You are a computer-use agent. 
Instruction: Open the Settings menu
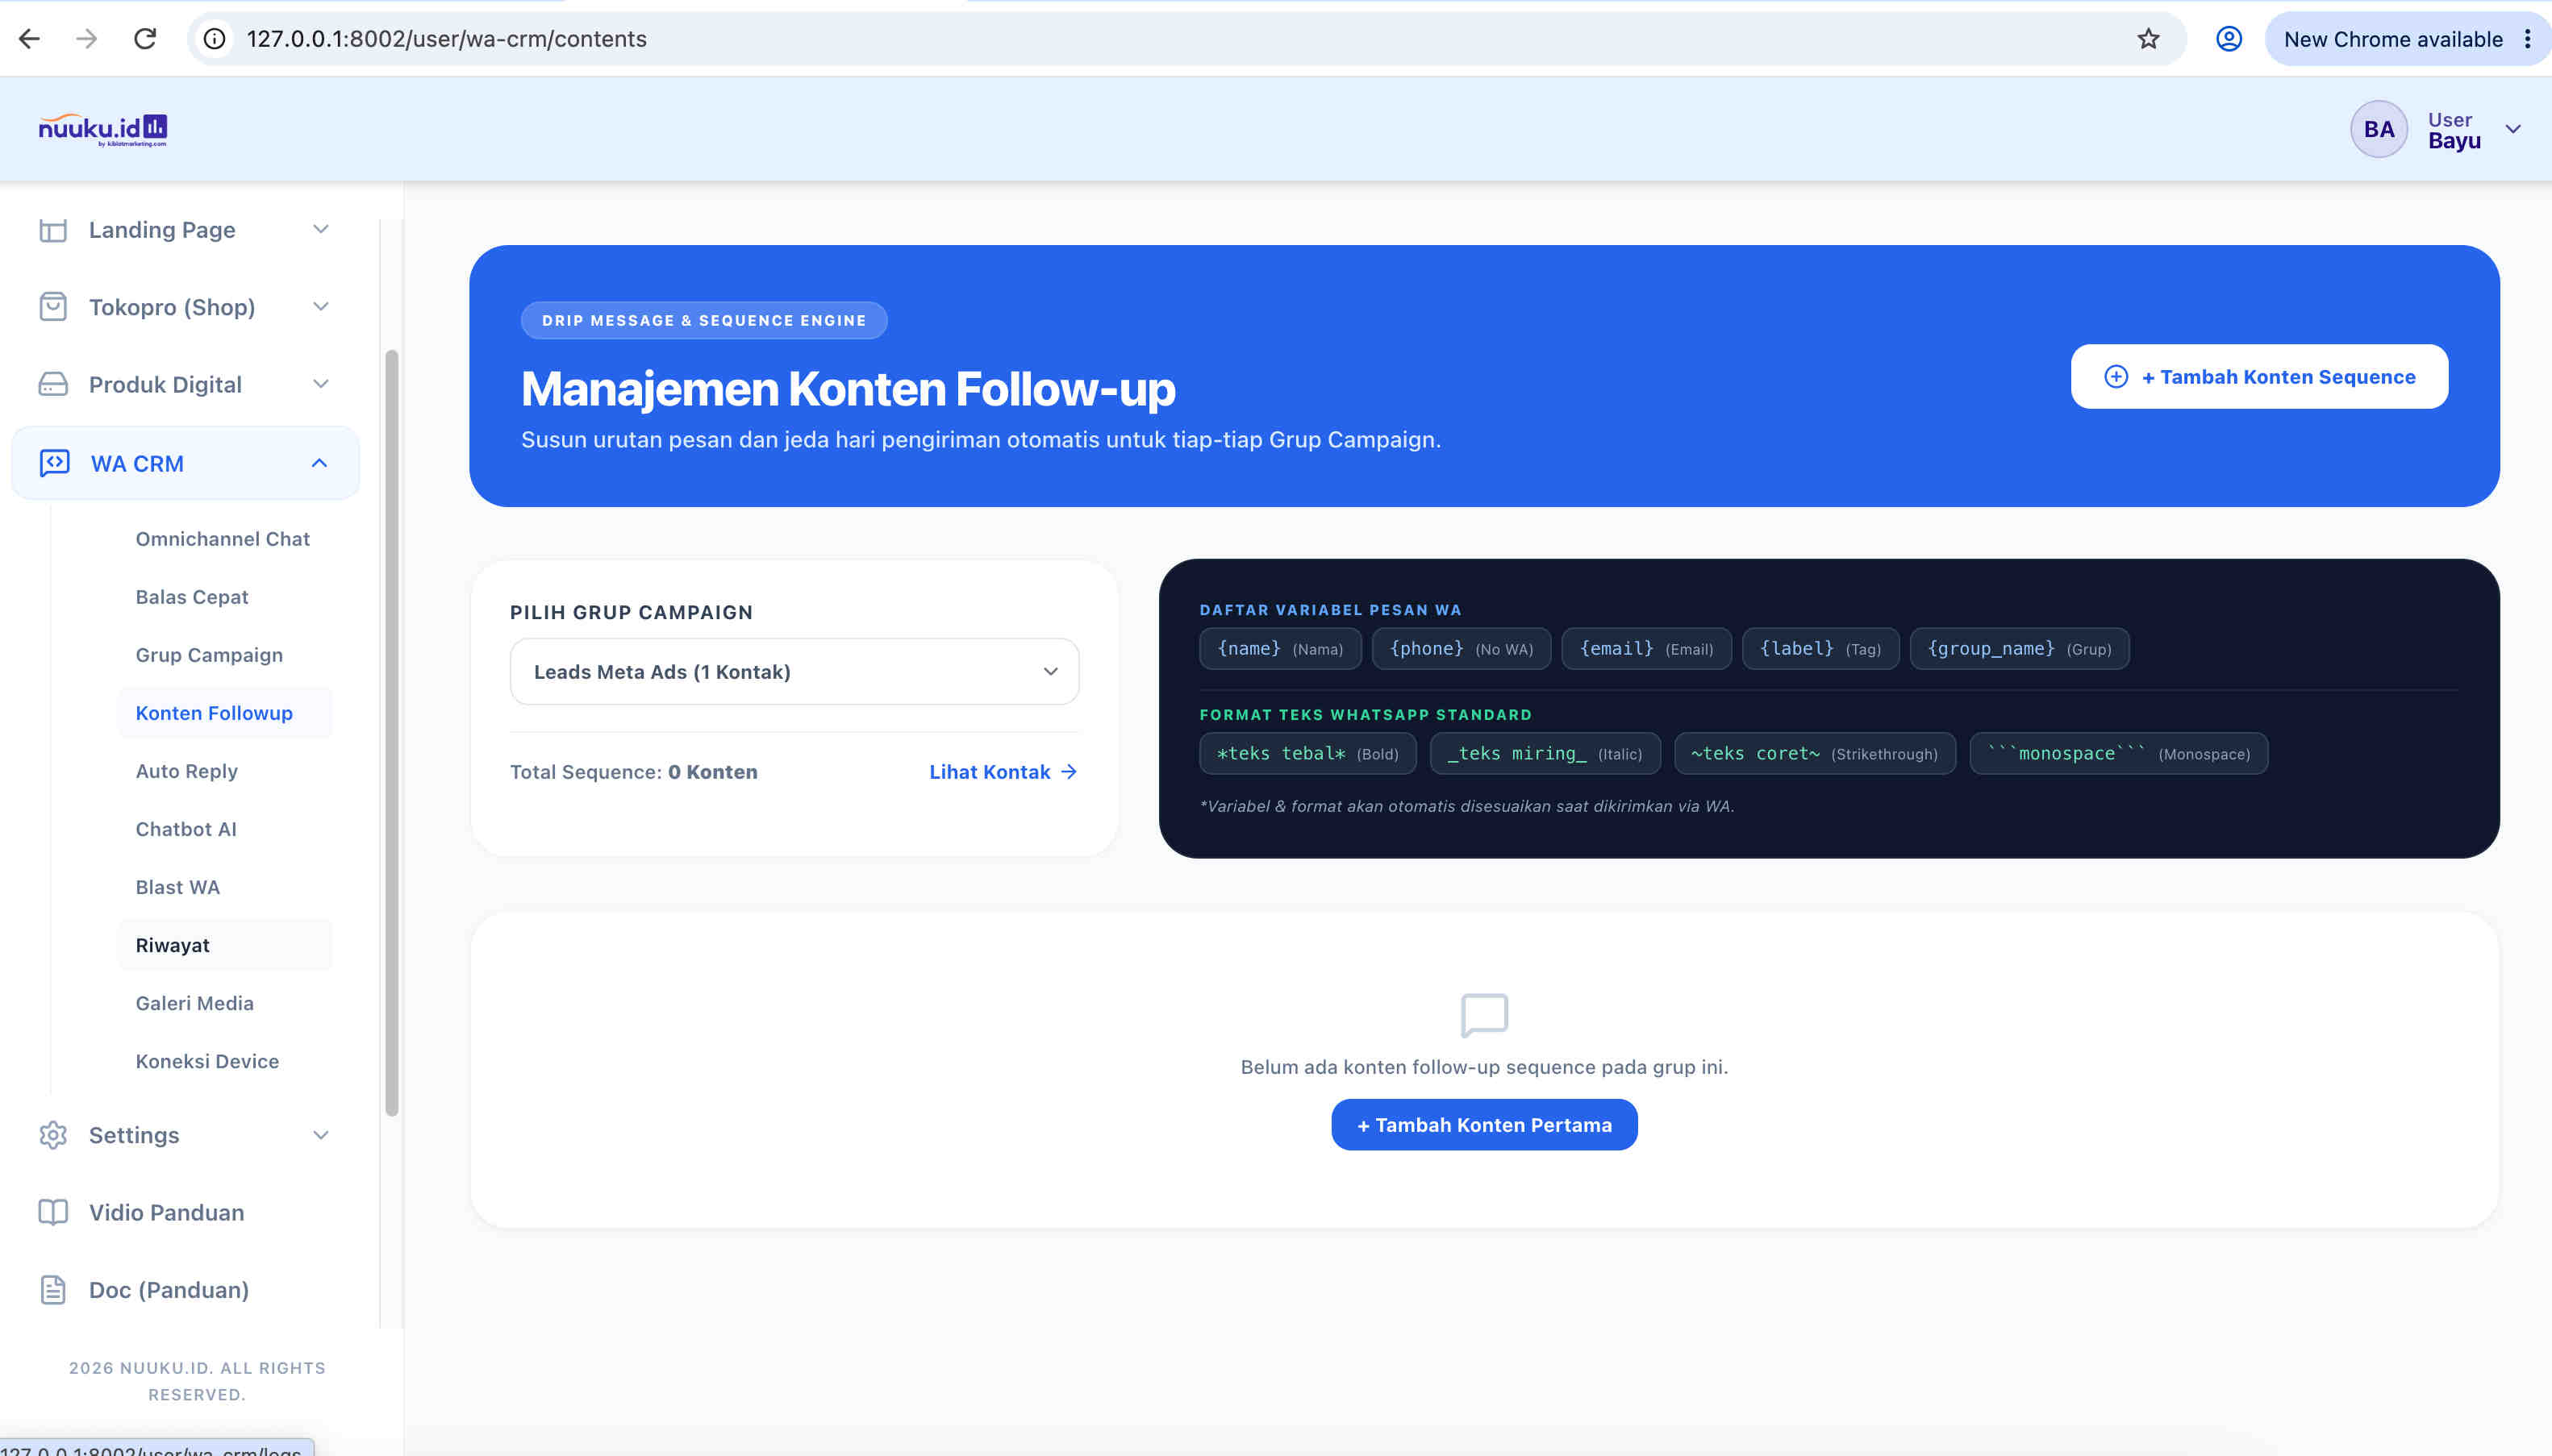tap(185, 1135)
